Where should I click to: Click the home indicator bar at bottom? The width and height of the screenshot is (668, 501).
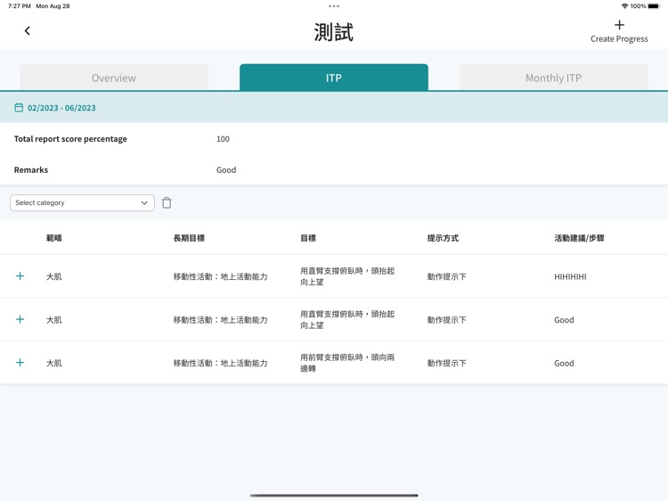[334, 496]
